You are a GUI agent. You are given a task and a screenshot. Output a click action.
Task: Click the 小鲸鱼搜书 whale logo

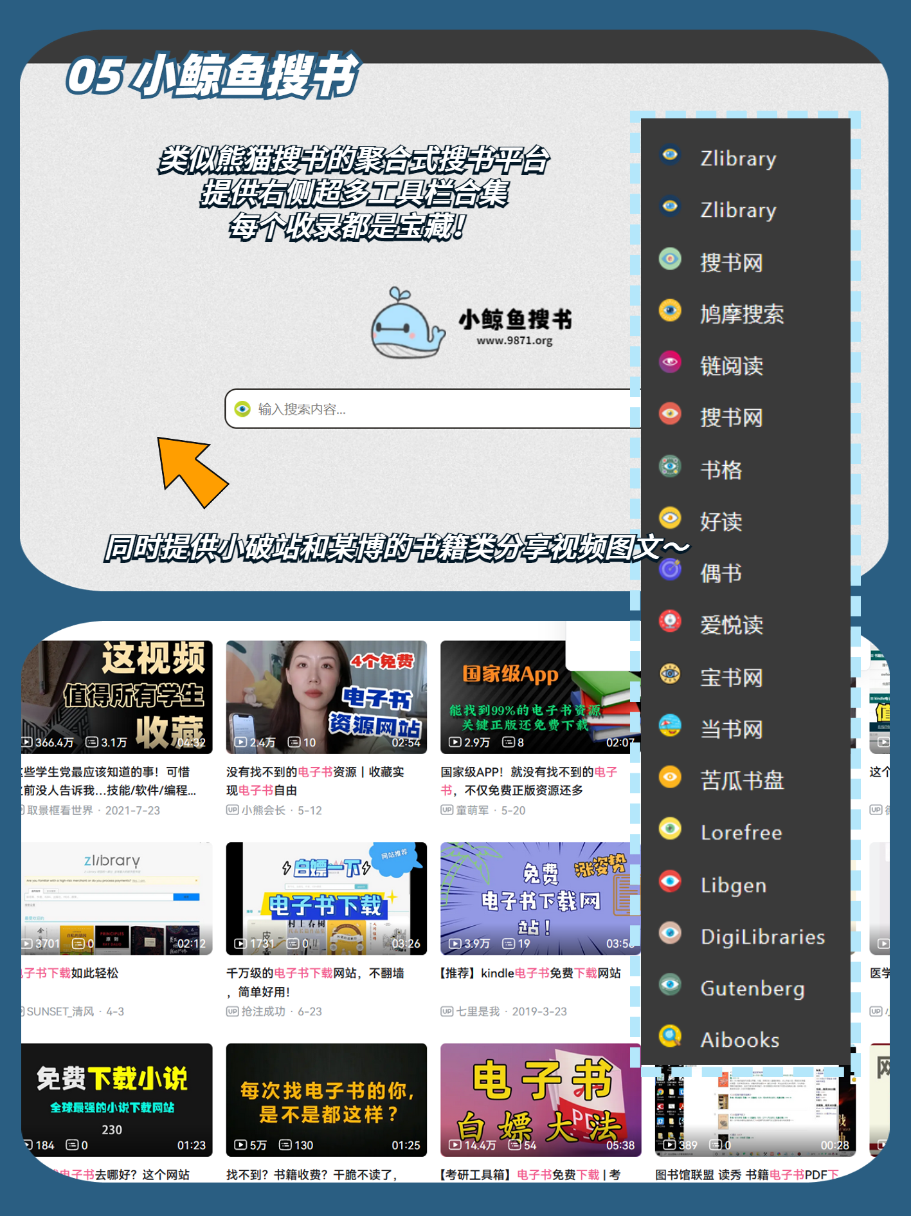(408, 323)
